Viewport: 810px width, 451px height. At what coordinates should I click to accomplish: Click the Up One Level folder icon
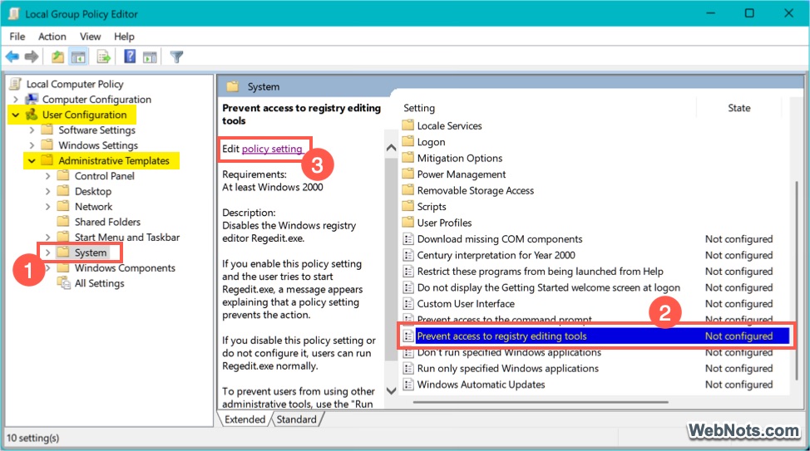click(x=57, y=56)
